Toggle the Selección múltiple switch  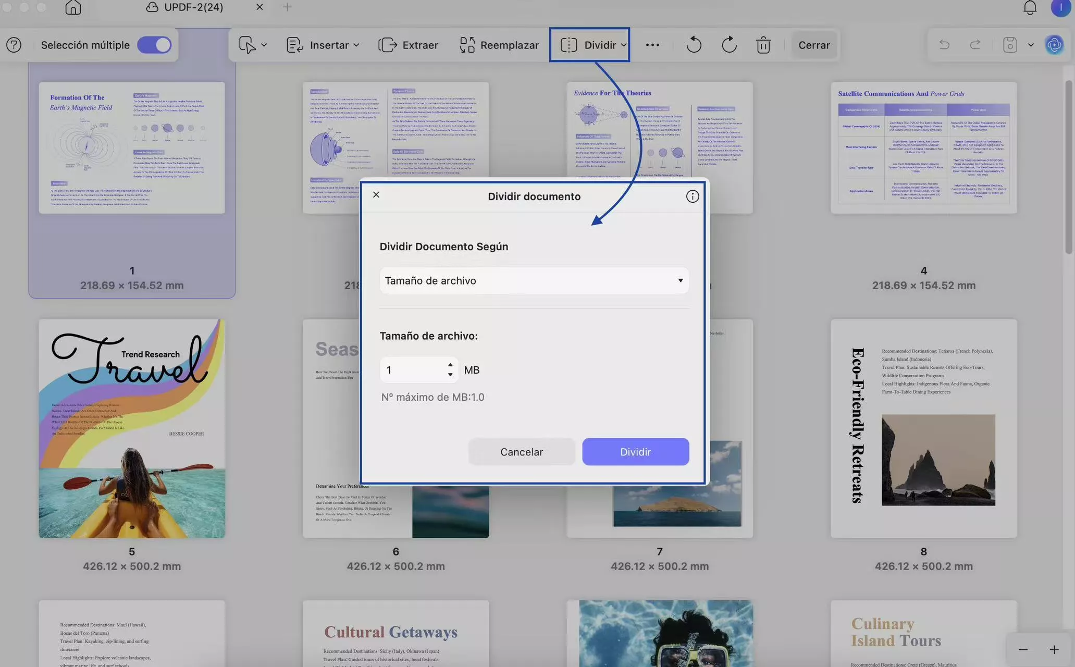click(x=154, y=45)
